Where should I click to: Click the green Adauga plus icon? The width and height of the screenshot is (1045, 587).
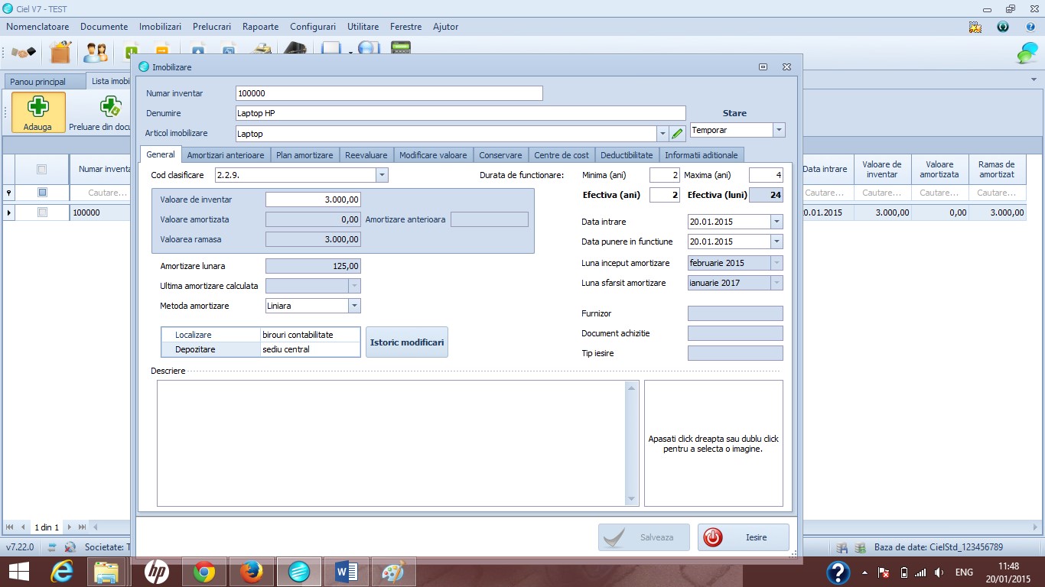(x=37, y=112)
